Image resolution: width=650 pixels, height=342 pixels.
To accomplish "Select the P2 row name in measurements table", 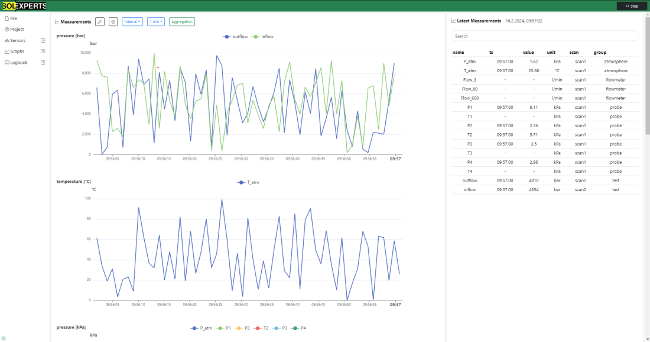I will [x=470, y=125].
